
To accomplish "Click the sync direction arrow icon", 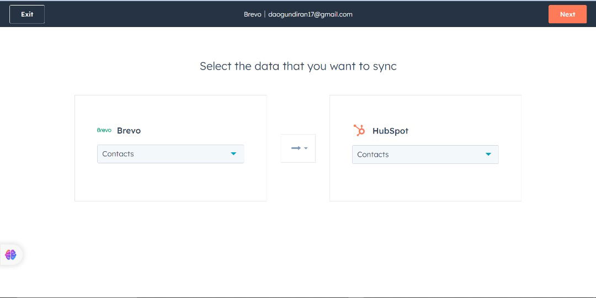I will (x=296, y=148).
